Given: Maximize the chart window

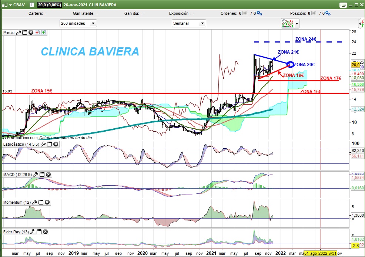Looking at the screenshot, I should tap(356, 5).
